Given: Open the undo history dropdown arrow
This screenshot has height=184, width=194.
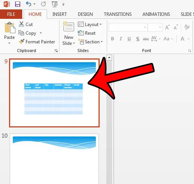Looking at the screenshot, I should (x=34, y=4).
